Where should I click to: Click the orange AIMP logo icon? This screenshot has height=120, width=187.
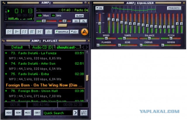[84, 32]
